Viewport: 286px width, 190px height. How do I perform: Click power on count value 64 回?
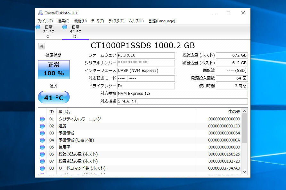pos(232,78)
